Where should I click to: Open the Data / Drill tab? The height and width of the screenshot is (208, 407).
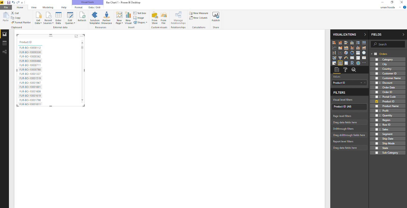pyautogui.click(x=94, y=7)
